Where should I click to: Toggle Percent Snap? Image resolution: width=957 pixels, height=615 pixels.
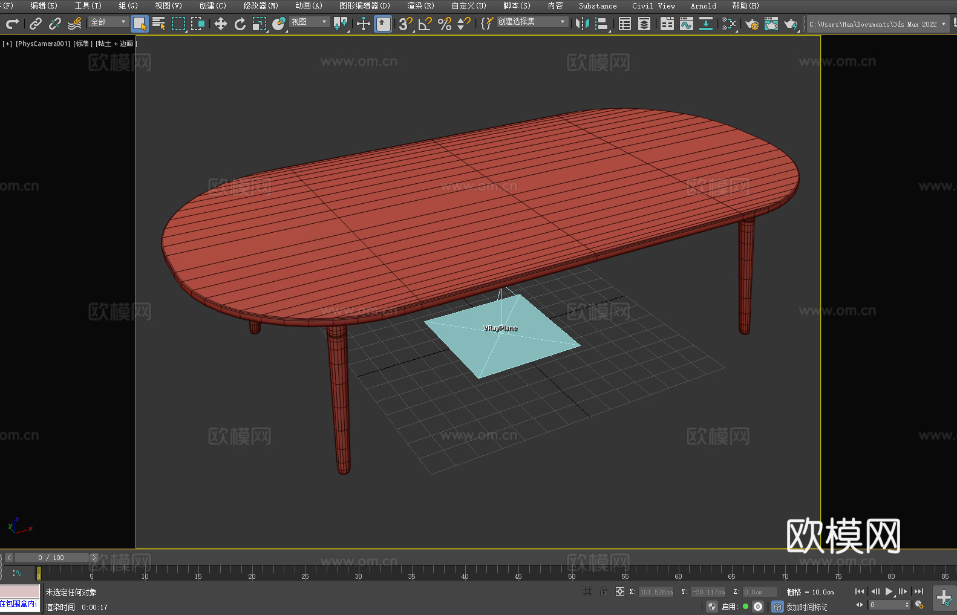445,24
